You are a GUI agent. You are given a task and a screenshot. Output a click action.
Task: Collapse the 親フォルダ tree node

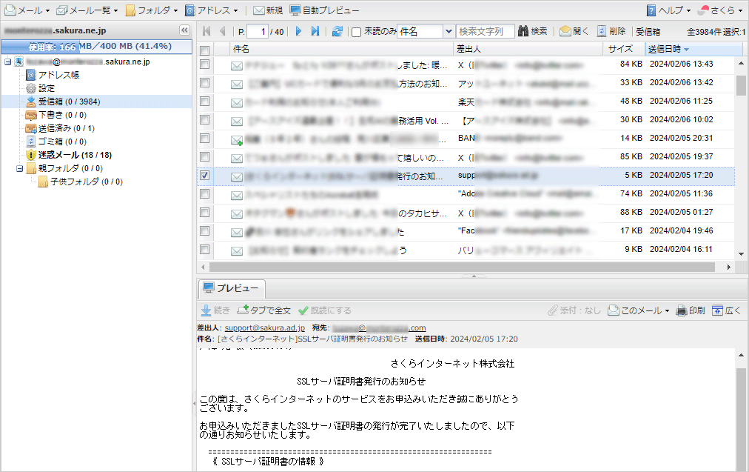point(19,168)
